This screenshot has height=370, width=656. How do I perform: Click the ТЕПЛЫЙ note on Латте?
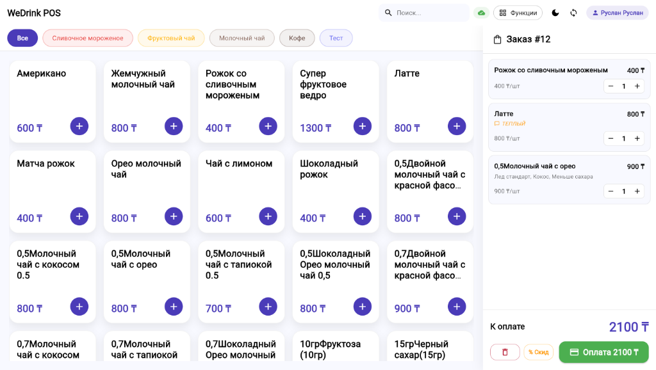pyautogui.click(x=510, y=124)
